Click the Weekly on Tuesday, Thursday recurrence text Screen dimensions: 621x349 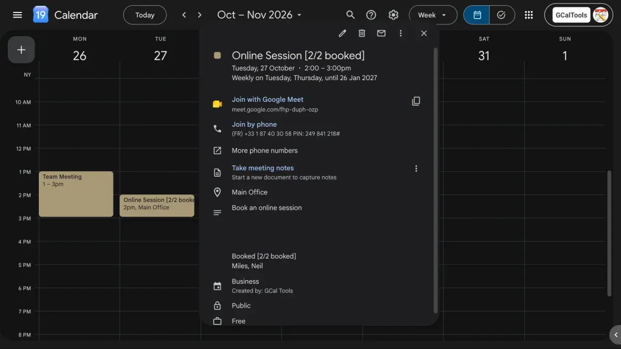pyautogui.click(x=304, y=78)
